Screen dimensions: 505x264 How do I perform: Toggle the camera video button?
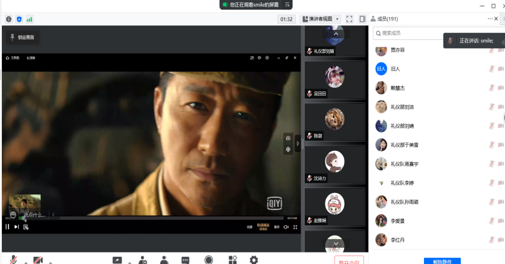(38, 260)
